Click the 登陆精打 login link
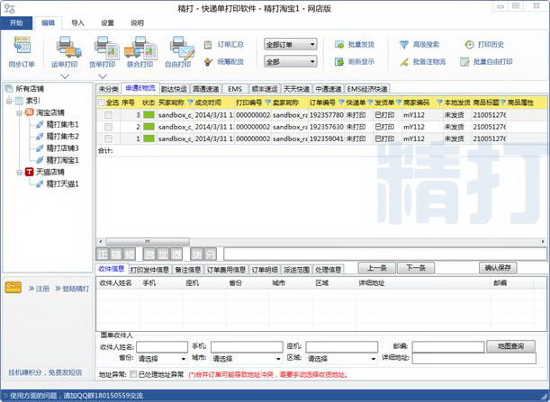Viewport: 550px width, 402px height. (x=77, y=289)
